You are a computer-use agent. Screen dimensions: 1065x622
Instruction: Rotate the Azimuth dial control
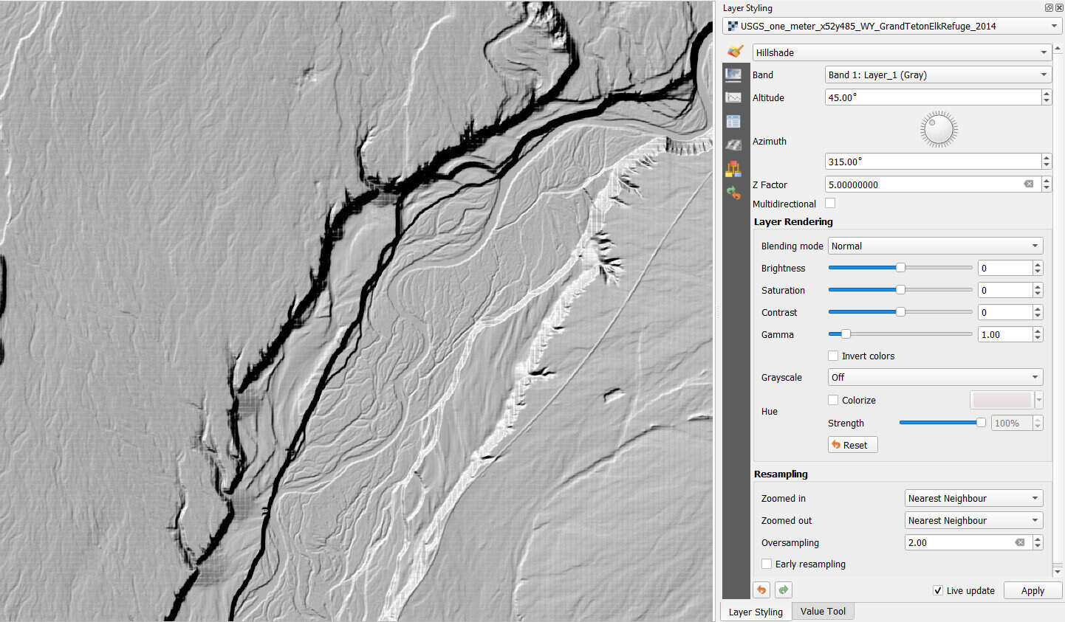click(938, 129)
